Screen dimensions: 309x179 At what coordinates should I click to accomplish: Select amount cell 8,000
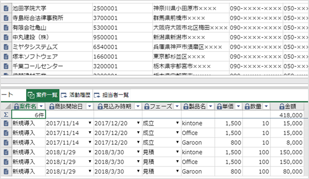tap(287, 142)
